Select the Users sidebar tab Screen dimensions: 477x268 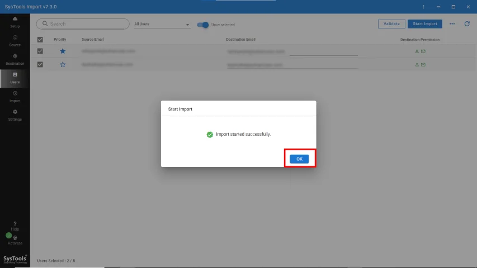tap(15, 78)
